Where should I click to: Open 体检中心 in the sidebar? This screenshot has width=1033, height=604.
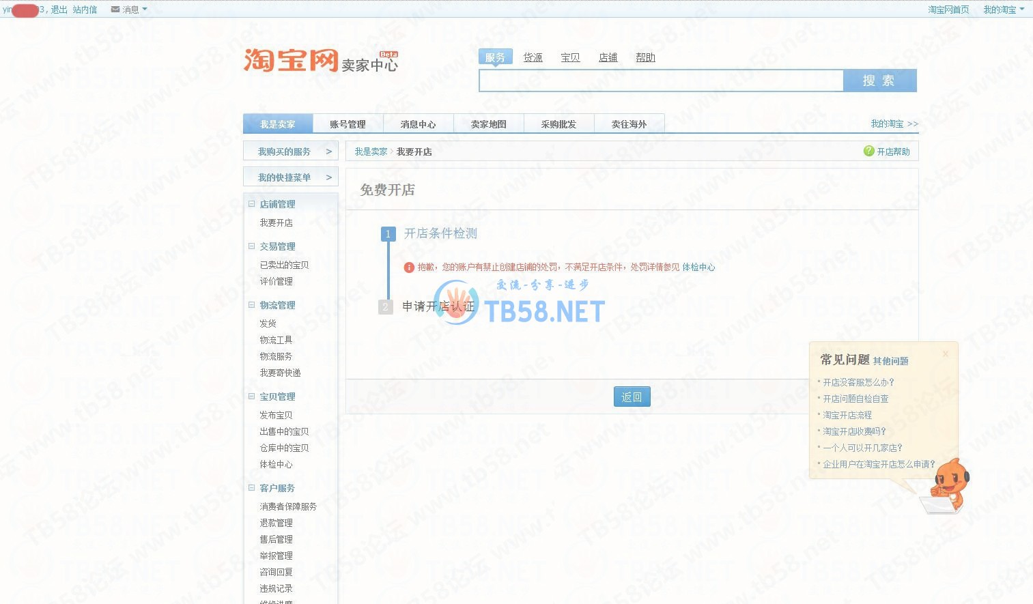tap(277, 464)
